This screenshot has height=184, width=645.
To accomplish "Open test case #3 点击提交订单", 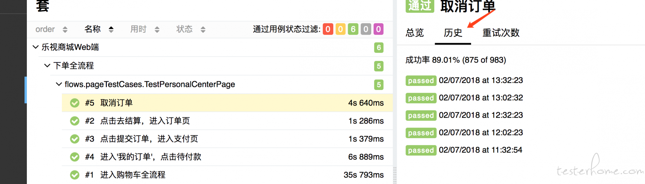I will click(227, 139).
